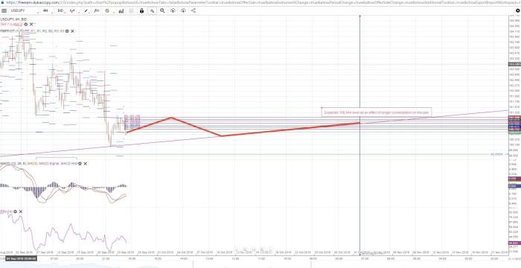Open RSI(14) settings gear

coord(16,211)
